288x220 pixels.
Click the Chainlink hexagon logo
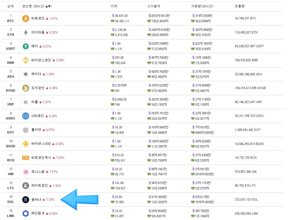(26, 214)
